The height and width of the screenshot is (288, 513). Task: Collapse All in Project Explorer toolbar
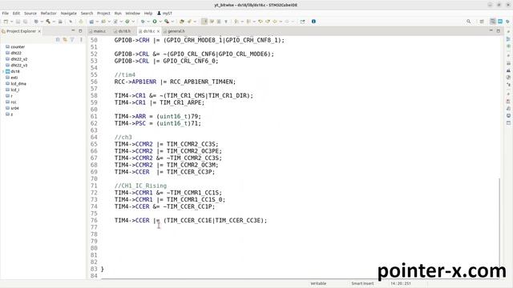point(58,39)
